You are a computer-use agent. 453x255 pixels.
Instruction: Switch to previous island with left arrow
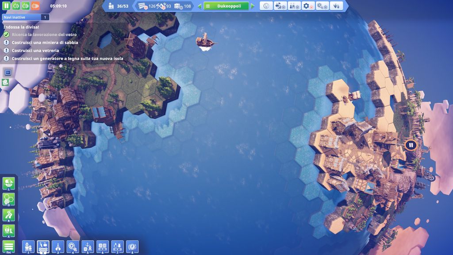(200, 6)
